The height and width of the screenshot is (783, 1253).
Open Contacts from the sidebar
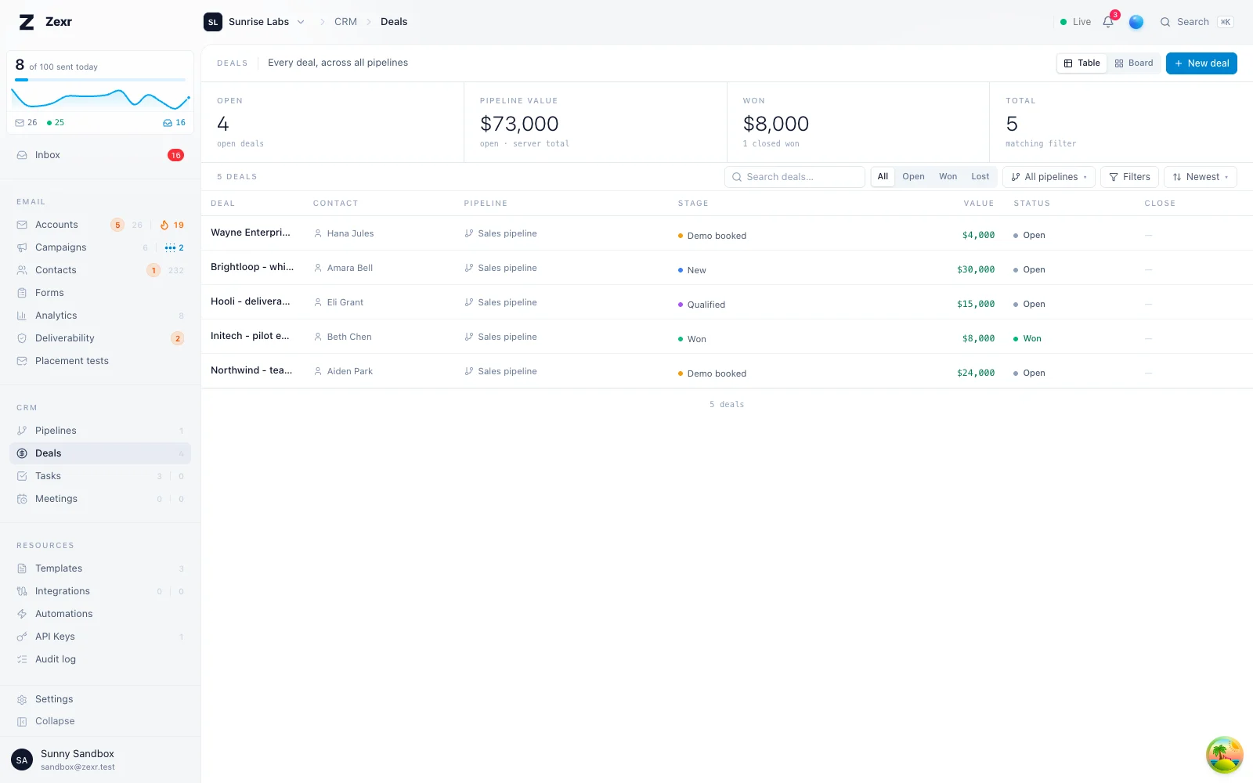(x=100, y=270)
